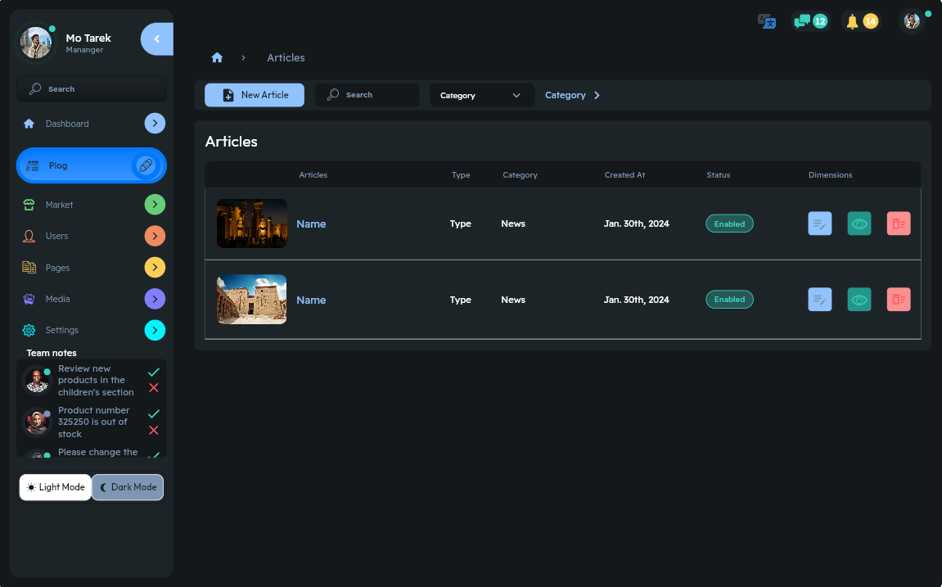Click the first article's temple thumbnail
This screenshot has height=587, width=942.
pos(252,224)
